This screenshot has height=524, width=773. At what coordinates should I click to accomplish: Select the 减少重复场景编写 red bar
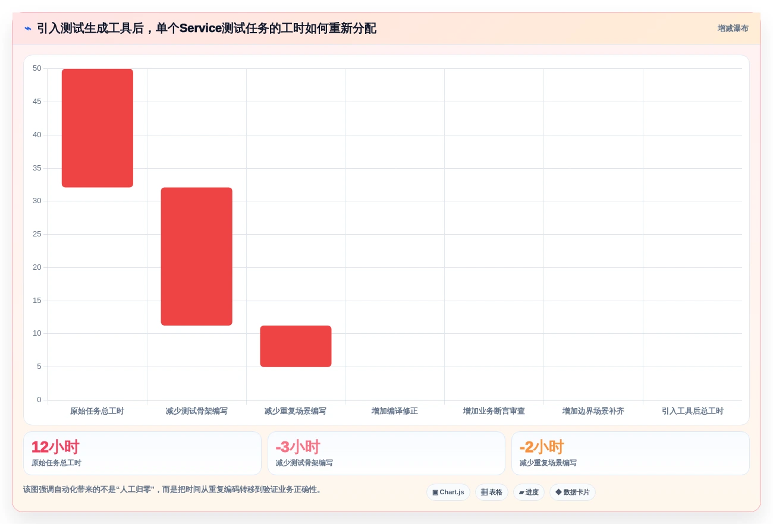coord(296,346)
